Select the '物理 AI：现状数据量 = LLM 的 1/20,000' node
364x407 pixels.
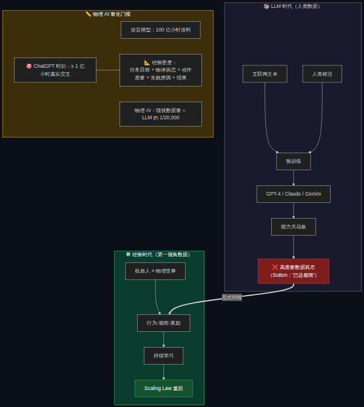[x=161, y=114]
